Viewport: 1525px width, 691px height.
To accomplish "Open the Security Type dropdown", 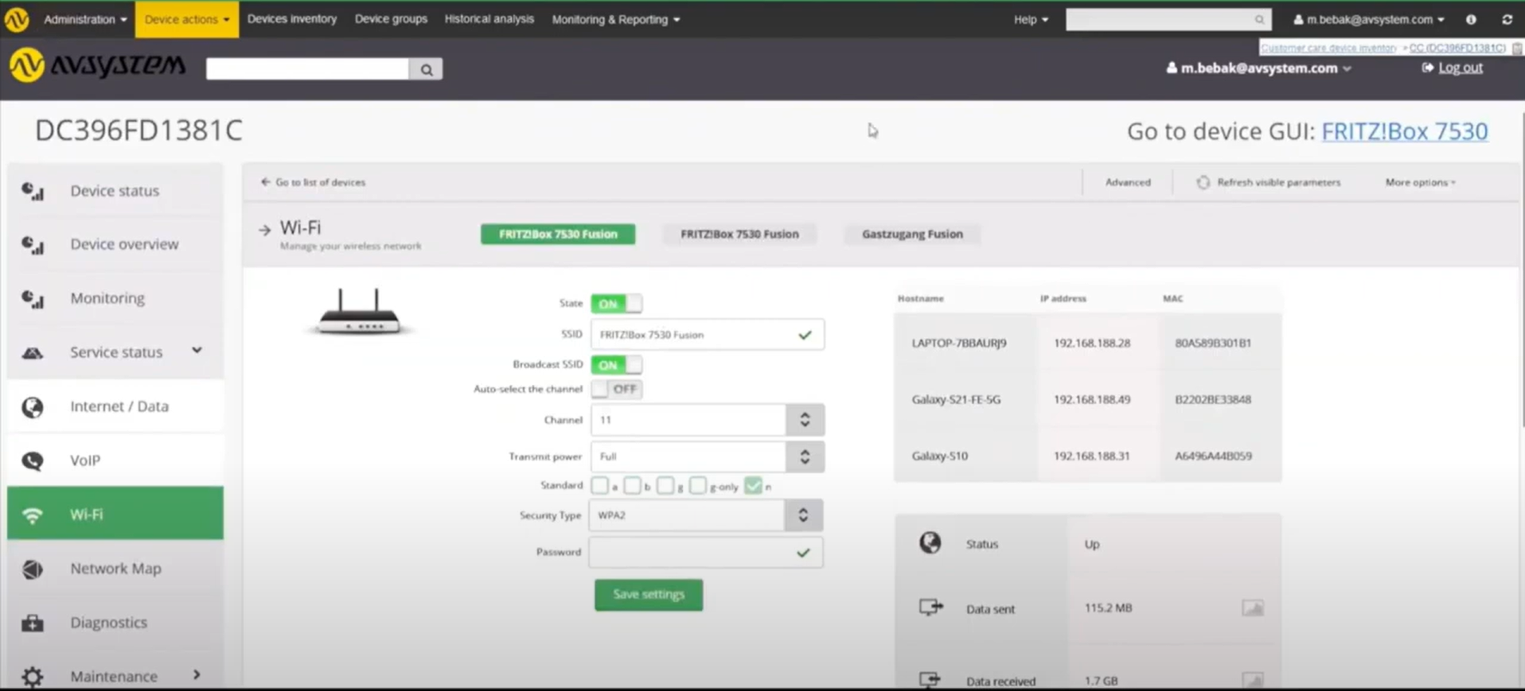I will click(x=705, y=515).
